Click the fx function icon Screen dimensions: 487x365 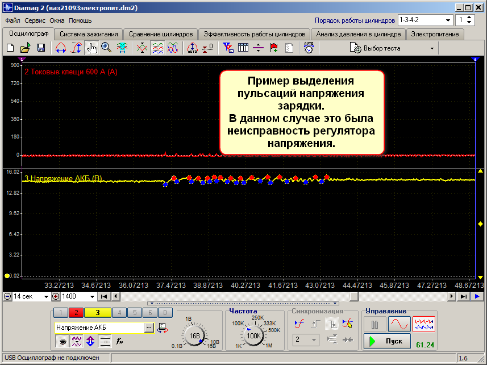[119, 341]
